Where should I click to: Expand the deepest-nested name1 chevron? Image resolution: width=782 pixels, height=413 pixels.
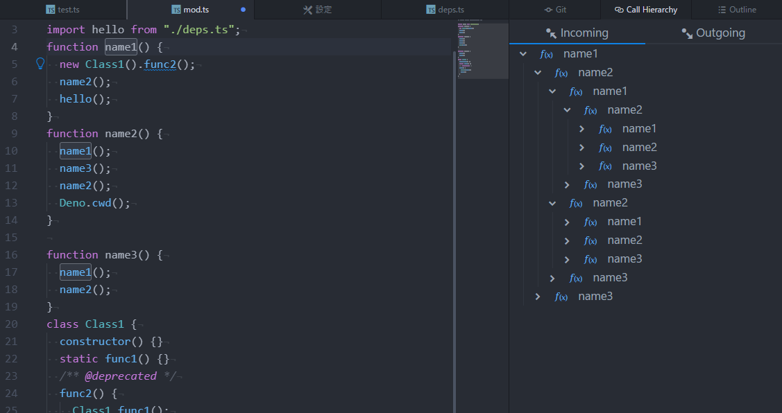(x=581, y=129)
